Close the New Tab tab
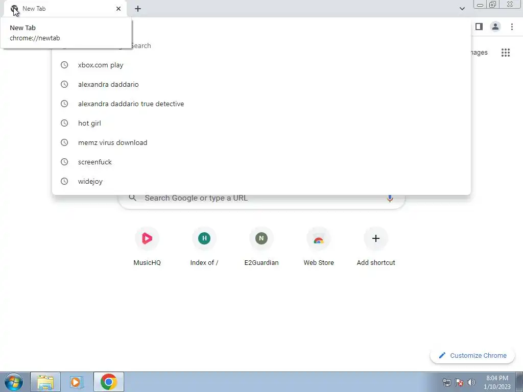Image resolution: width=523 pixels, height=392 pixels. (118, 9)
